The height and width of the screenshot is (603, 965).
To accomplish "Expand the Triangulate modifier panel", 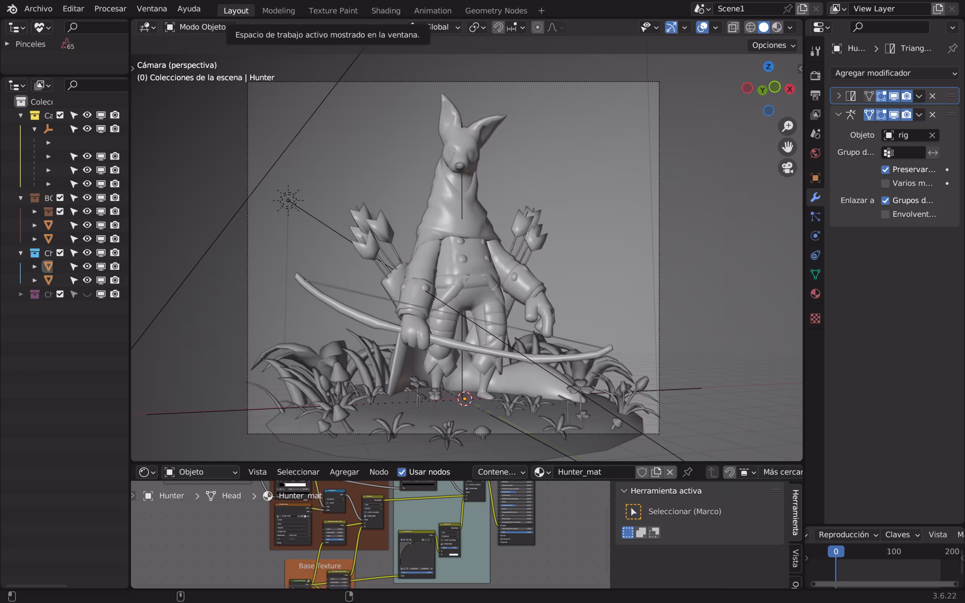I will coord(838,96).
